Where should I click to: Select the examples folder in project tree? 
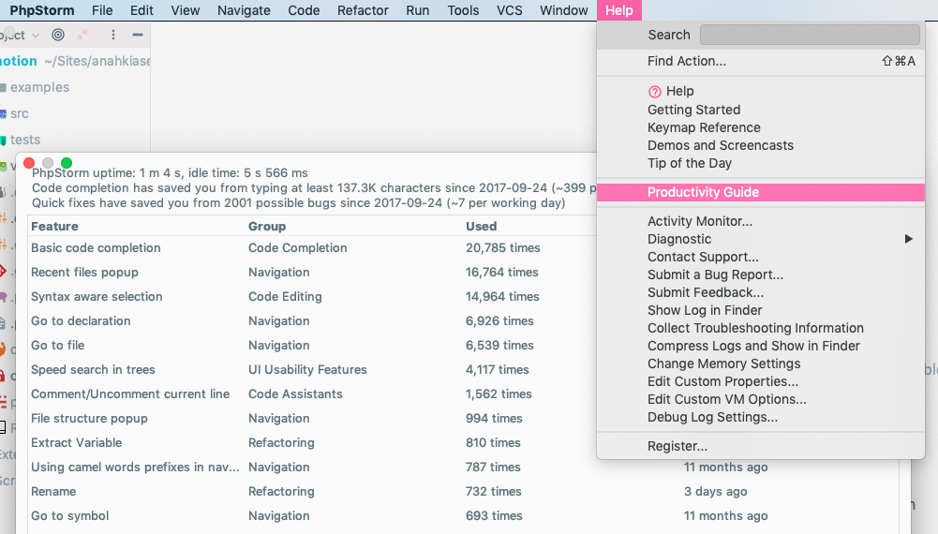tap(39, 87)
